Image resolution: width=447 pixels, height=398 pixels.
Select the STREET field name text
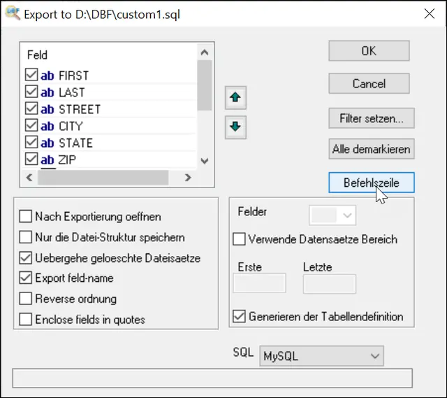pos(80,110)
